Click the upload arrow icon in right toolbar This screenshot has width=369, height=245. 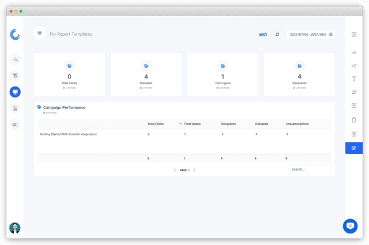click(354, 105)
